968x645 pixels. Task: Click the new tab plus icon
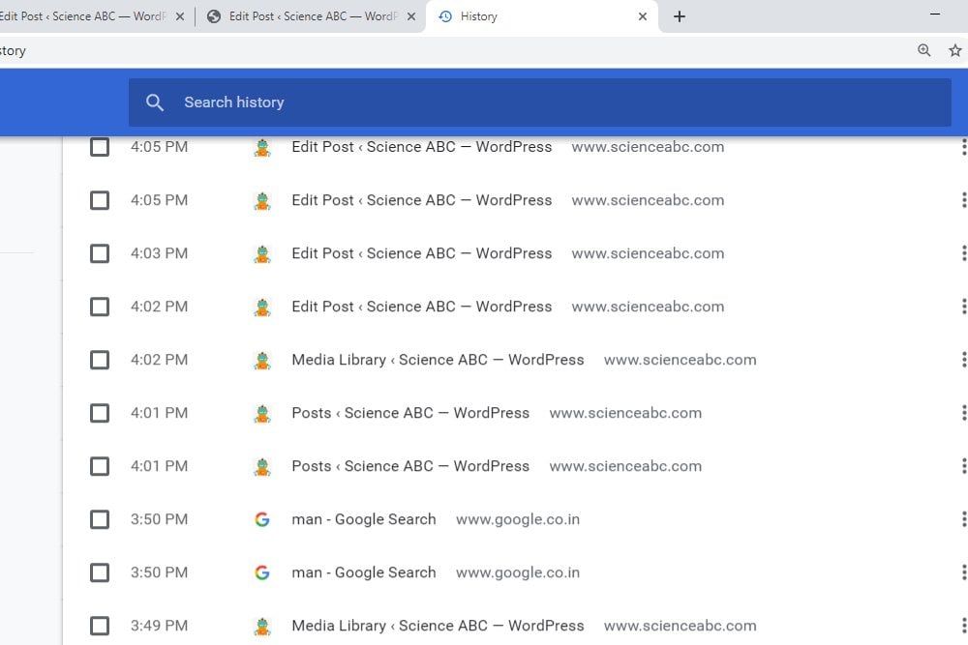(681, 16)
